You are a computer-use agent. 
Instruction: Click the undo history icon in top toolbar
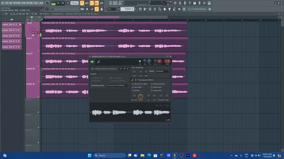coord(175,3)
